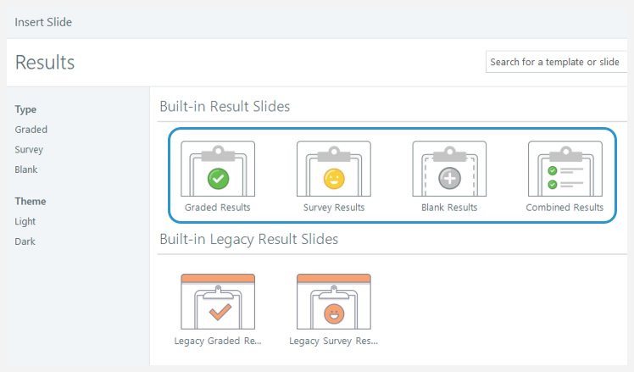Pick the Legacy Survey Results smiley icon
The height and width of the screenshot is (372, 634).
coord(333,304)
